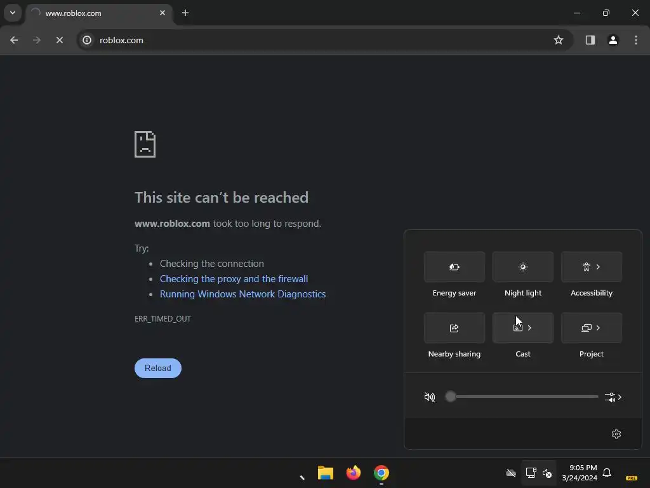
Task: Expand the Accessibility options chevron
Action: (598, 267)
